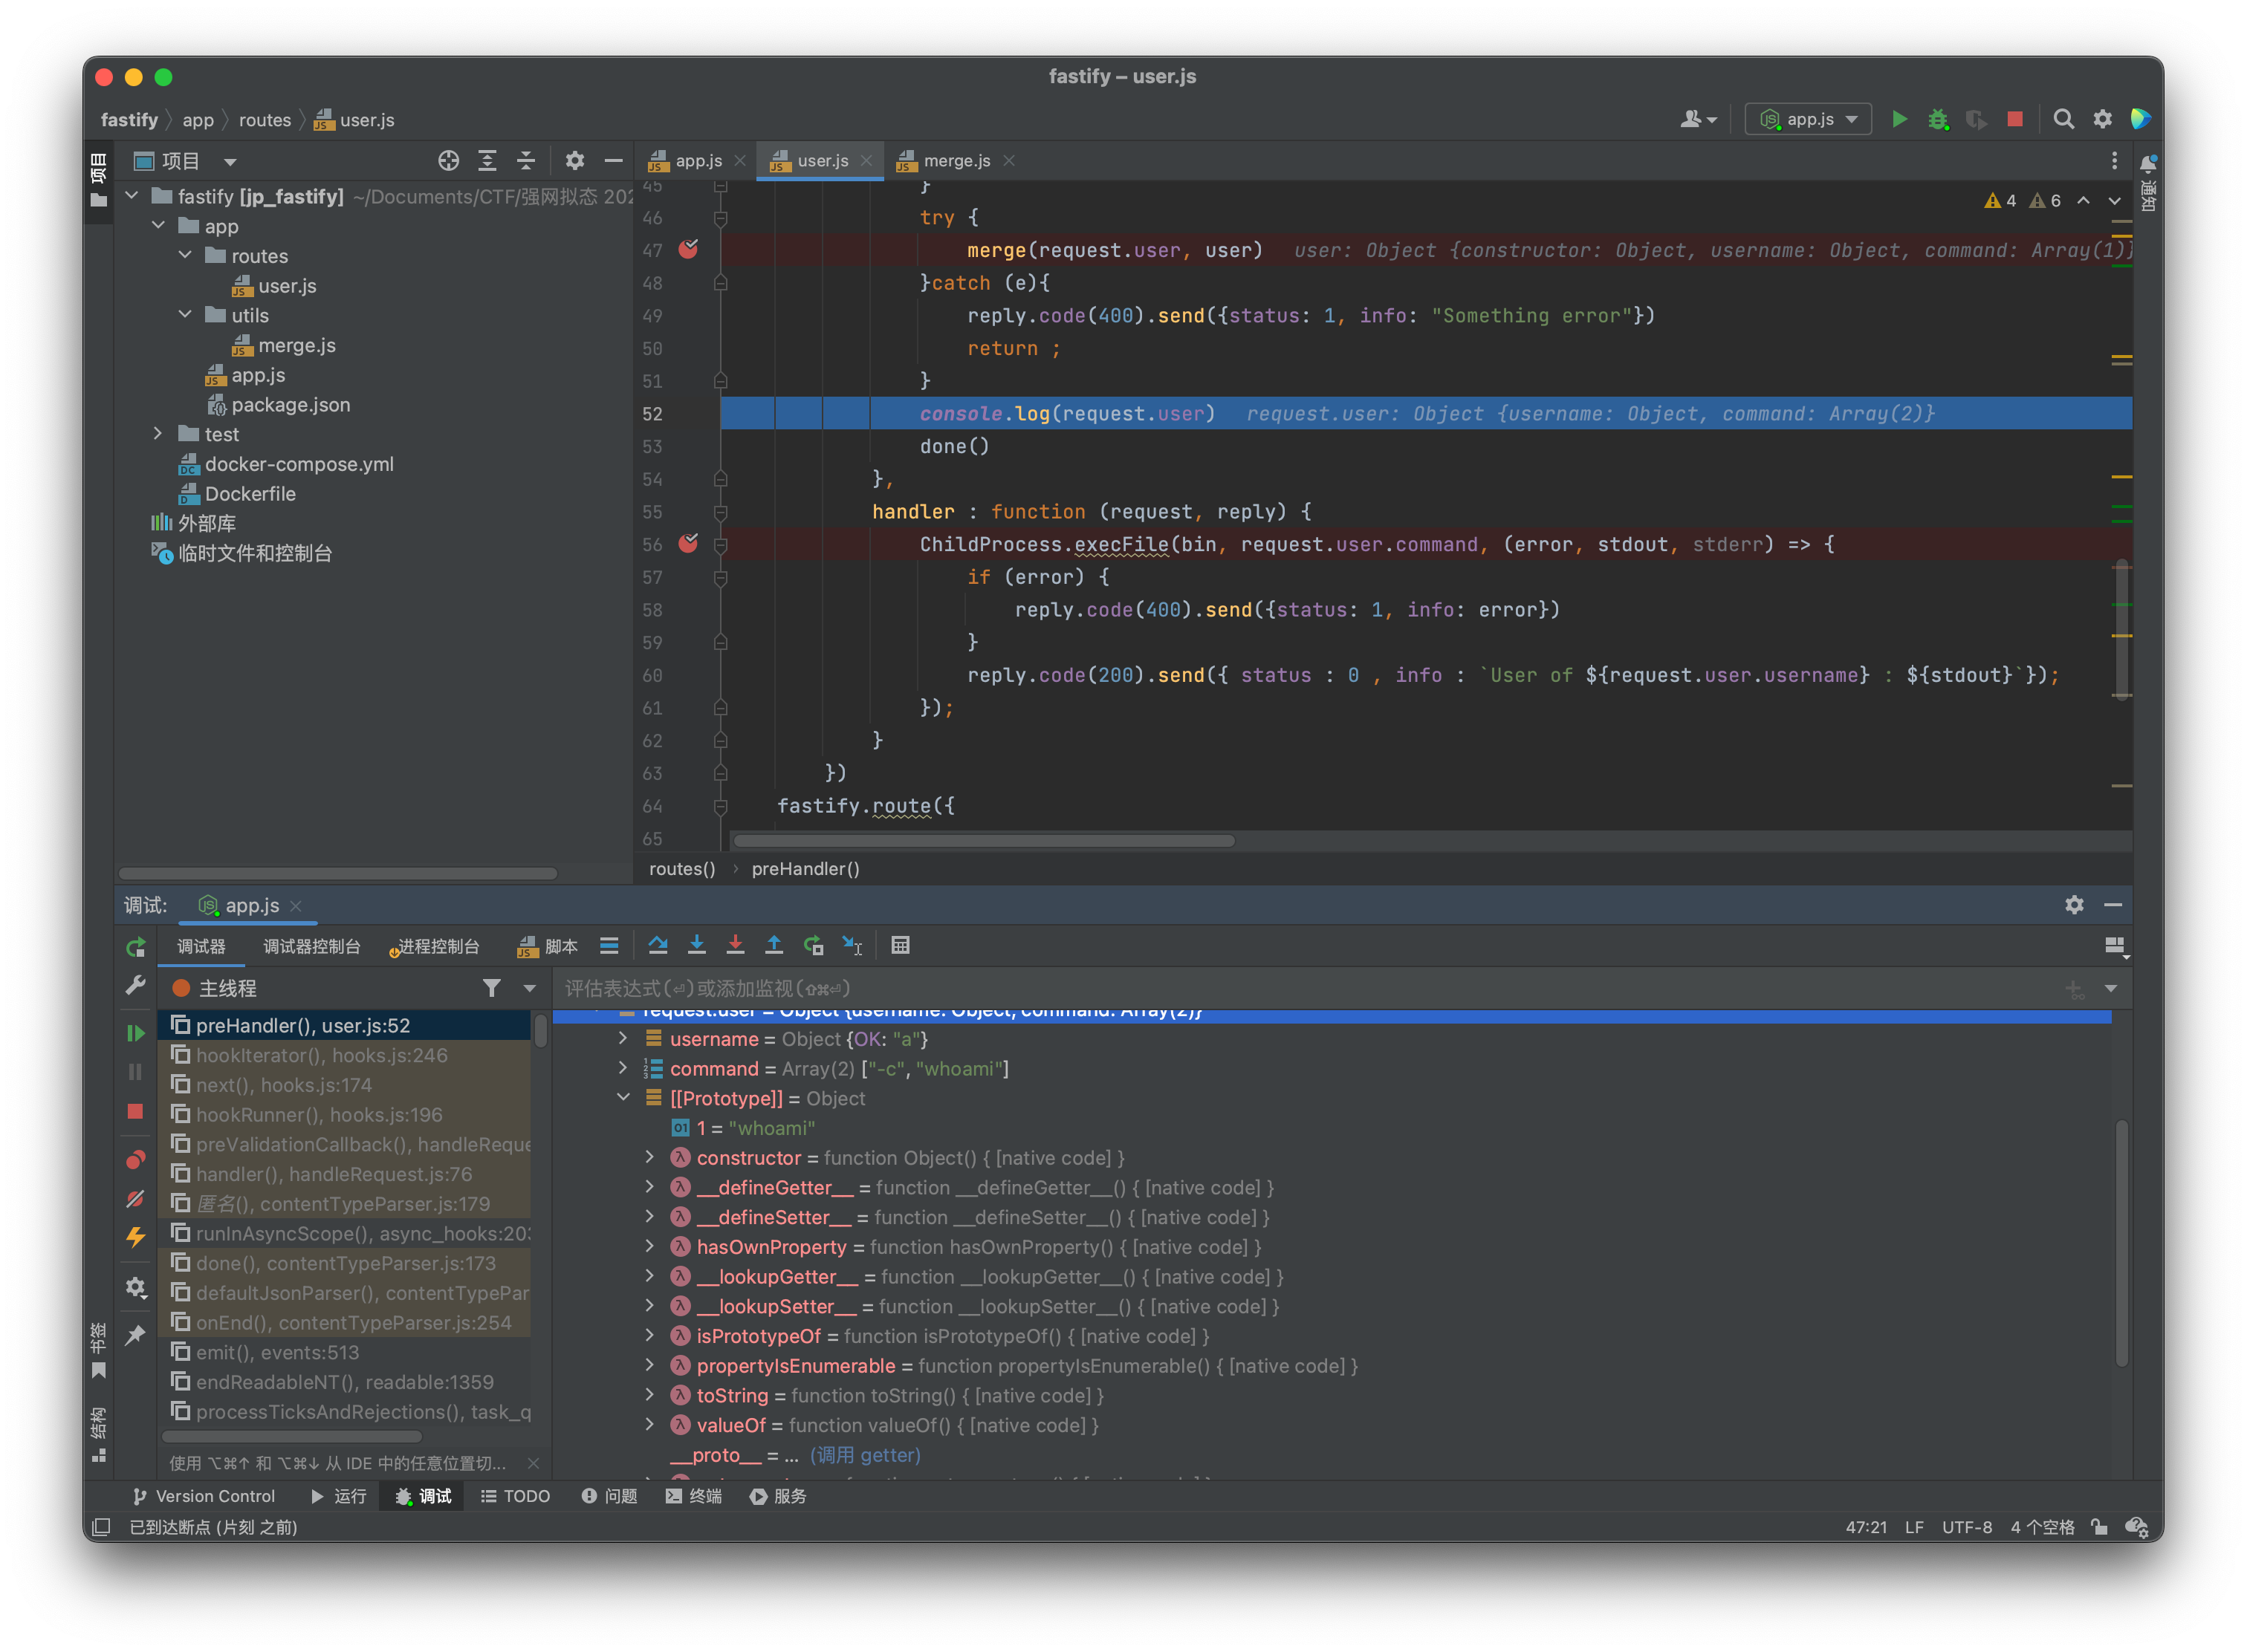Restore layout icon in debugger toolbar
This screenshot has width=2247, height=1652.
coord(2115,946)
